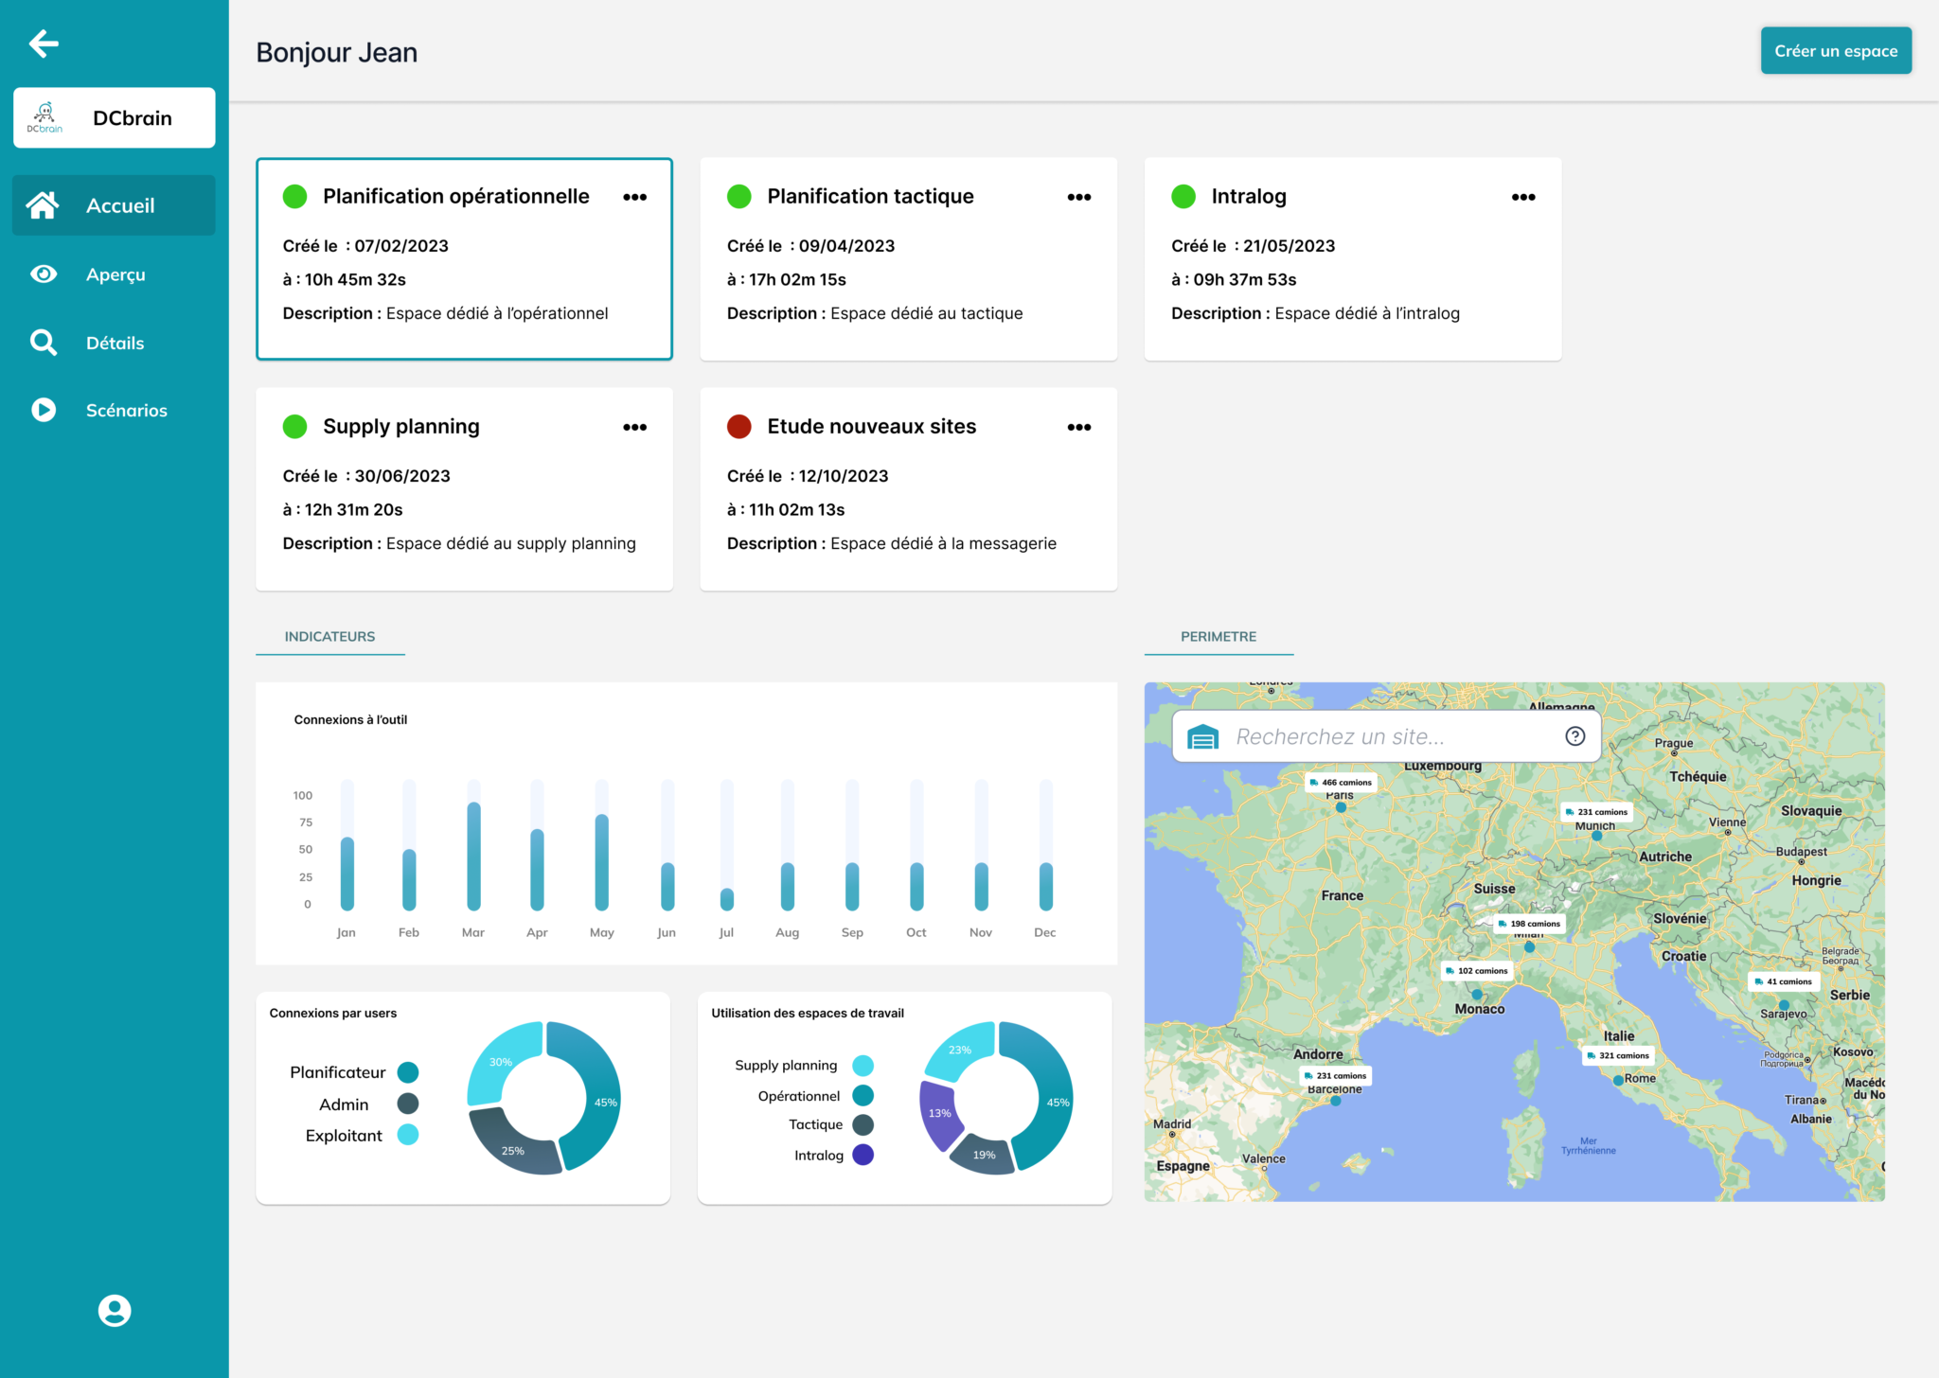Toggle red status dot on Etude nouveaux sites
The width and height of the screenshot is (1939, 1378).
[739, 426]
